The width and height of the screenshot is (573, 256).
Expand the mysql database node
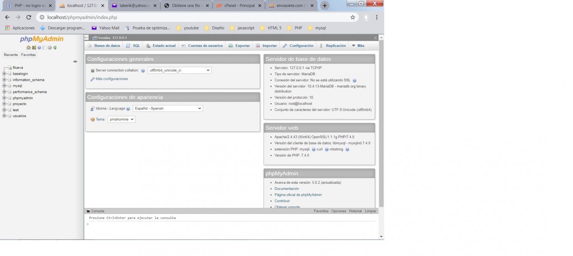(x=4, y=86)
